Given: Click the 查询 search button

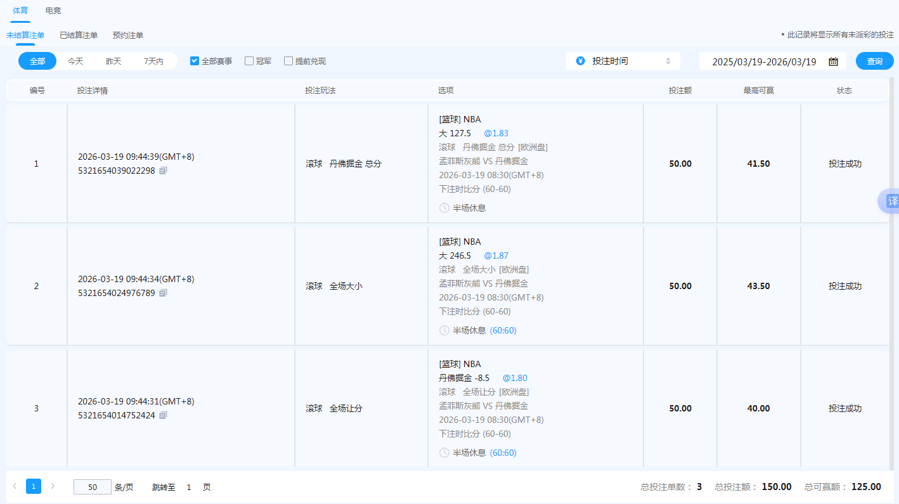Looking at the screenshot, I should (874, 61).
